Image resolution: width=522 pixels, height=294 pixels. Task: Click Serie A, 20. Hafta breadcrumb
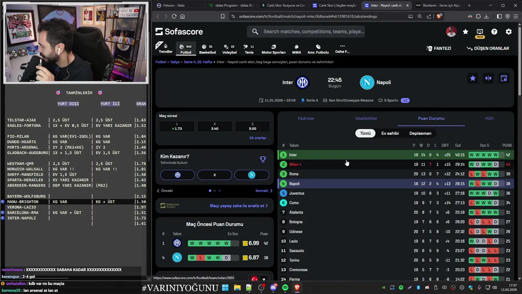[x=198, y=62]
